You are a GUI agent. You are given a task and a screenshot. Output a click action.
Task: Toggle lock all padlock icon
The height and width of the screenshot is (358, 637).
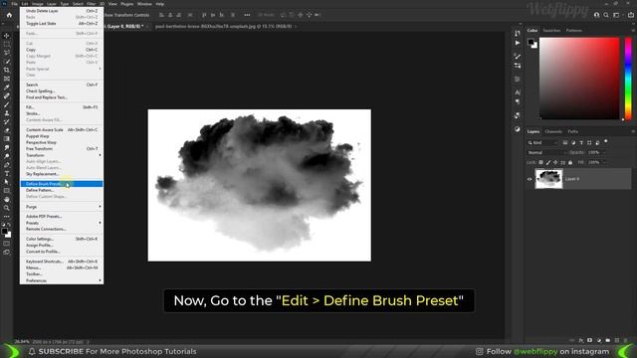click(x=570, y=162)
